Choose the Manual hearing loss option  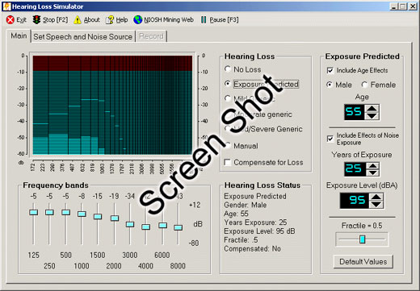tap(228, 146)
